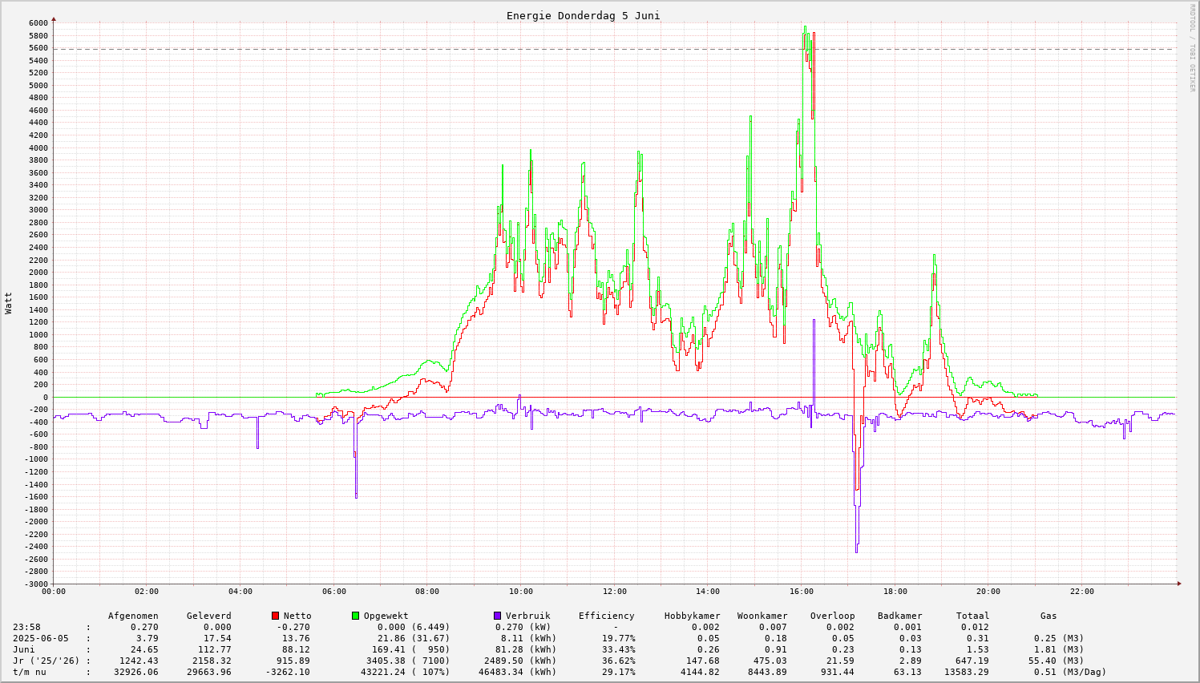The image size is (1200, 683).
Task: Click the 2025-06-05 row label
Action: coord(40,638)
